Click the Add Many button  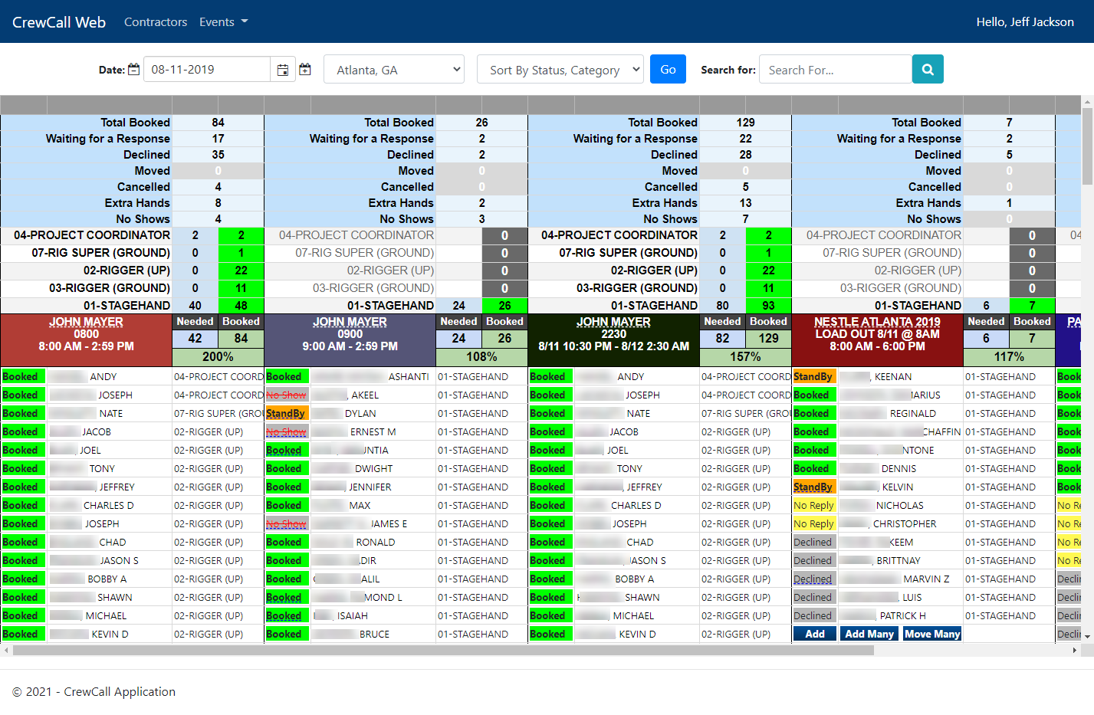coord(869,634)
